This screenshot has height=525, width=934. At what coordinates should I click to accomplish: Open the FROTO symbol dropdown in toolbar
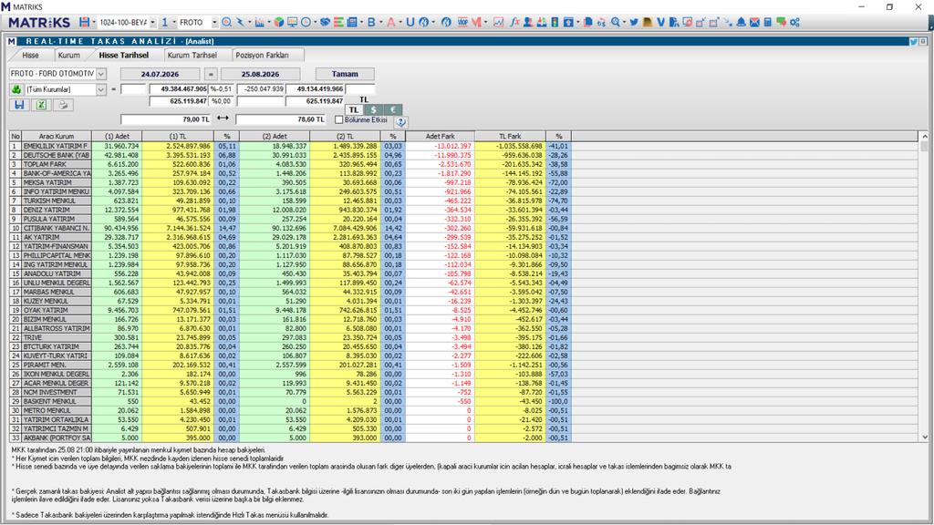[x=214, y=22]
